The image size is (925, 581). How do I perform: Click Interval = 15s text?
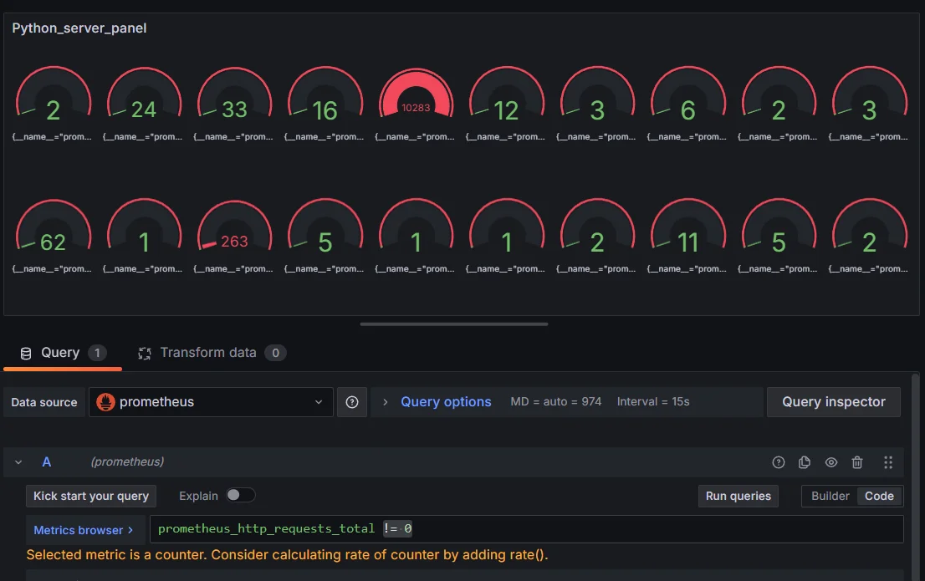point(653,402)
